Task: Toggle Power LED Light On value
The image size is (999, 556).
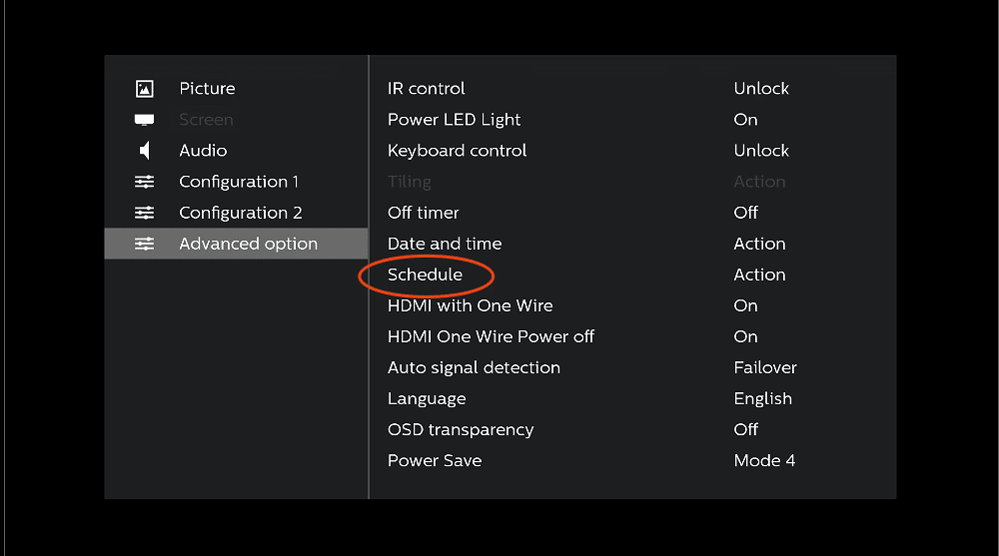Action: point(745,120)
